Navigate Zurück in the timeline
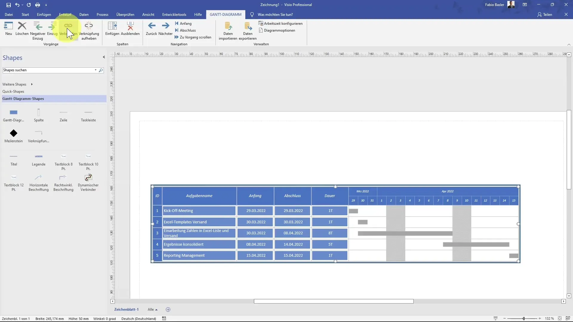Image resolution: width=573 pixels, height=322 pixels. [152, 29]
